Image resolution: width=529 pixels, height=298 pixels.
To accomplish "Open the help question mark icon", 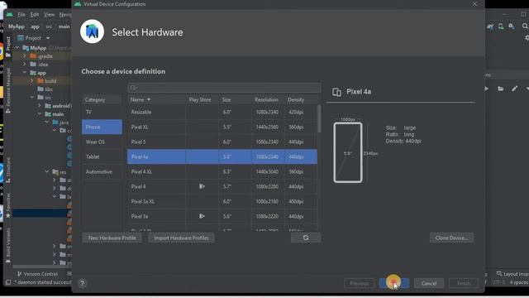I will (83, 283).
